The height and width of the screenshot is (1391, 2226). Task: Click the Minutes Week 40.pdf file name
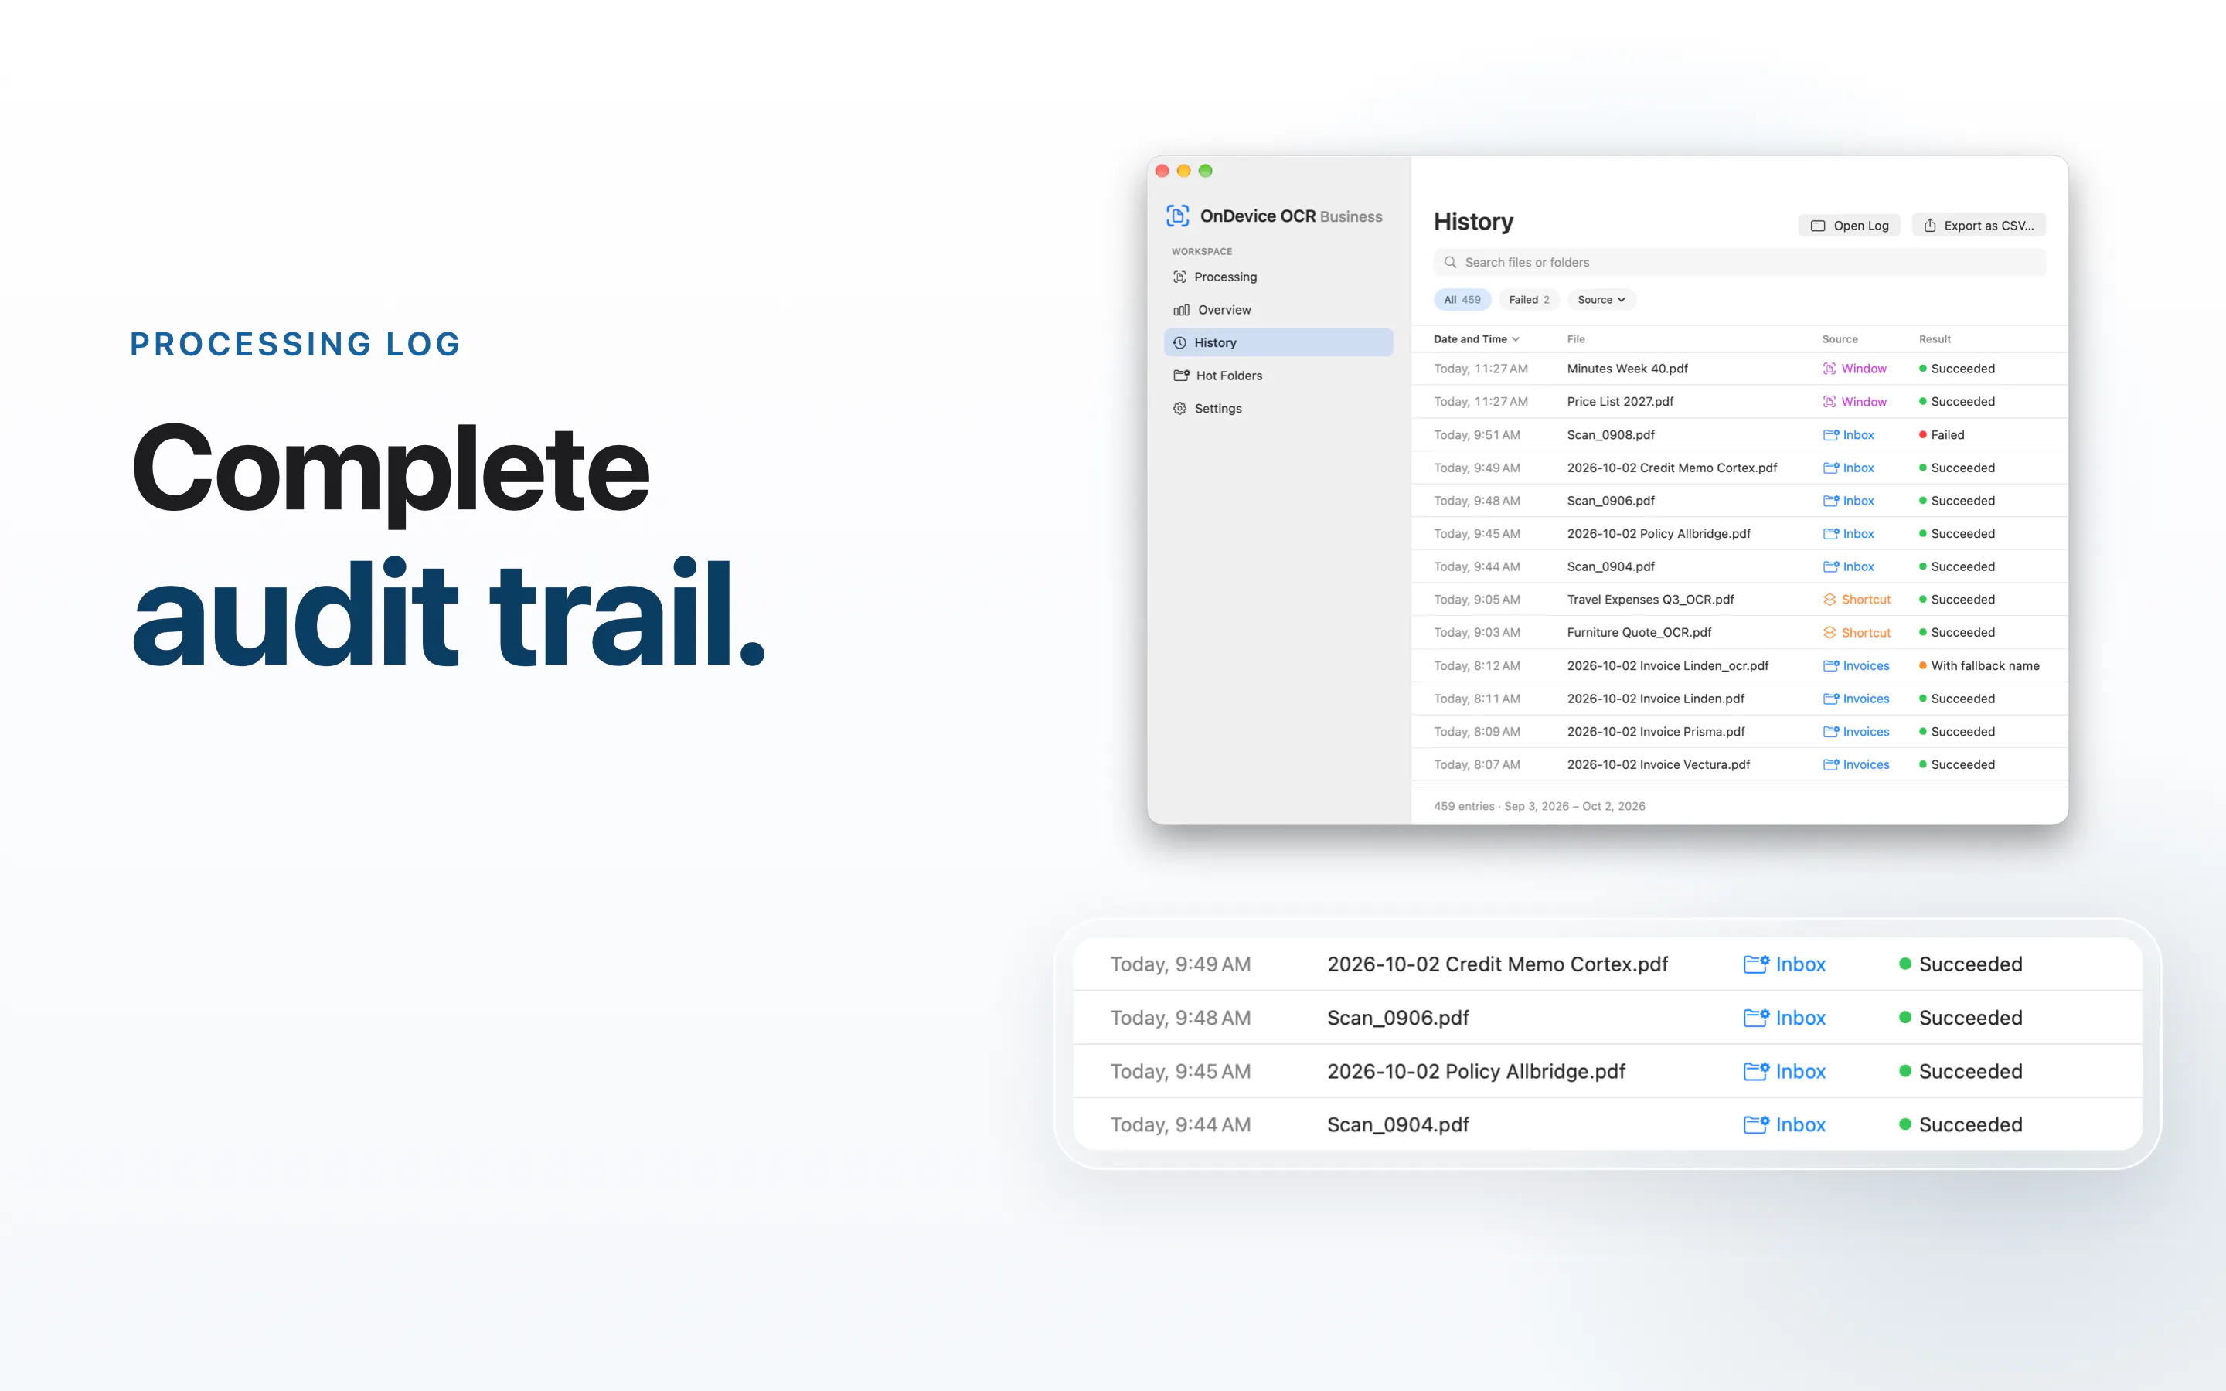[1627, 369]
